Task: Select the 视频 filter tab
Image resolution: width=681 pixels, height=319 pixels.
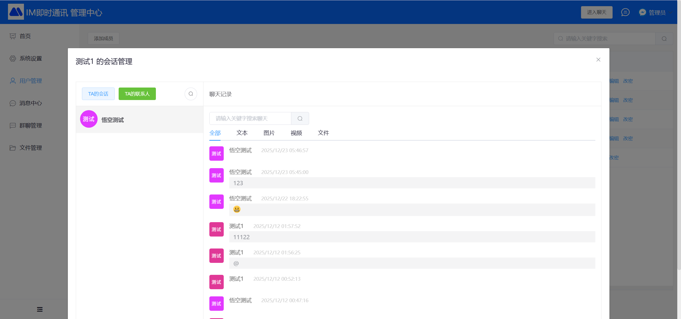Action: (x=296, y=133)
